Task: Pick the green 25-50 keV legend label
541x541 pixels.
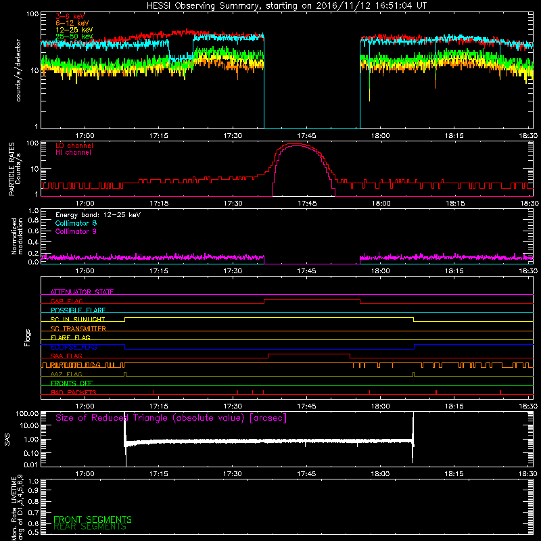Action: (x=74, y=37)
